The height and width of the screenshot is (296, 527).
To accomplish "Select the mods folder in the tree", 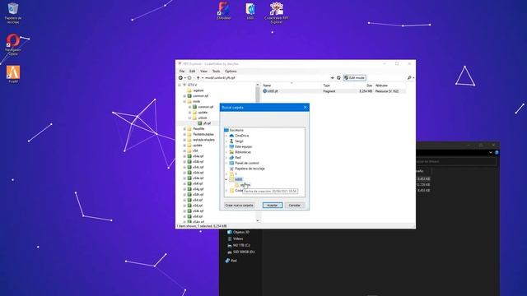I will (x=196, y=101).
